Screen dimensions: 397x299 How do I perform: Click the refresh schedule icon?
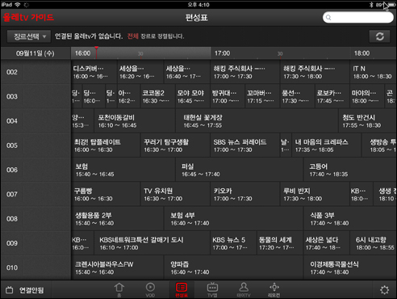point(379,36)
